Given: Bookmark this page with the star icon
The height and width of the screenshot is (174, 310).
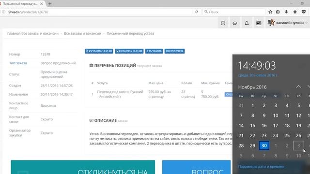Looking at the screenshot, I should click(x=270, y=12).
